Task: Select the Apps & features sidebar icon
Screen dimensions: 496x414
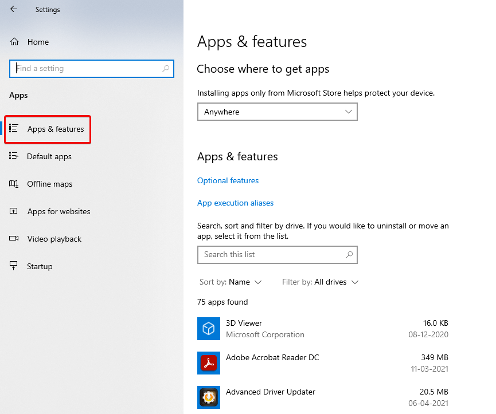Action: (14, 129)
